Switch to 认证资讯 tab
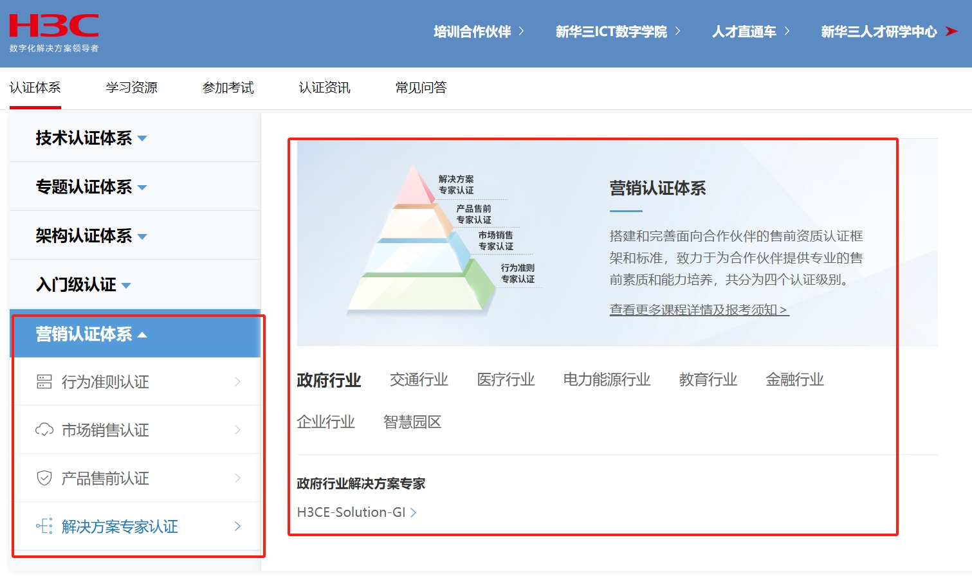Screen dimensions: 972x576 pyautogui.click(x=325, y=87)
